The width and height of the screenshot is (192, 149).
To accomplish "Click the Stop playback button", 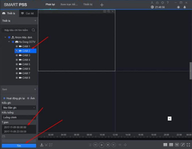I will pyautogui.click(x=108, y=145).
